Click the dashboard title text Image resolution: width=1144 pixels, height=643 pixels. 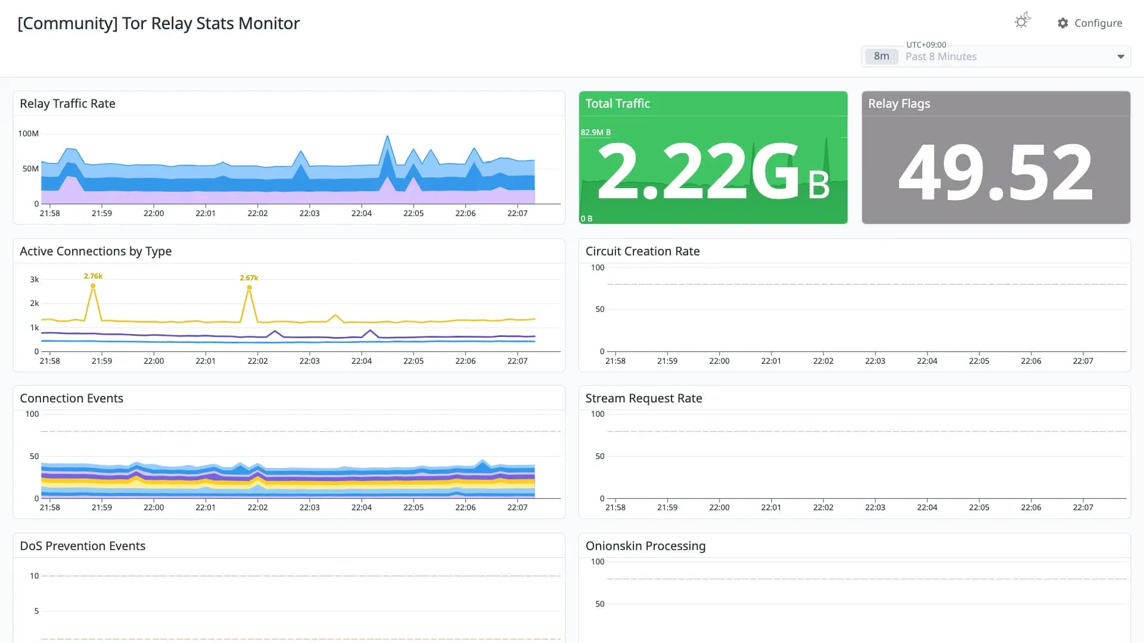tap(158, 23)
